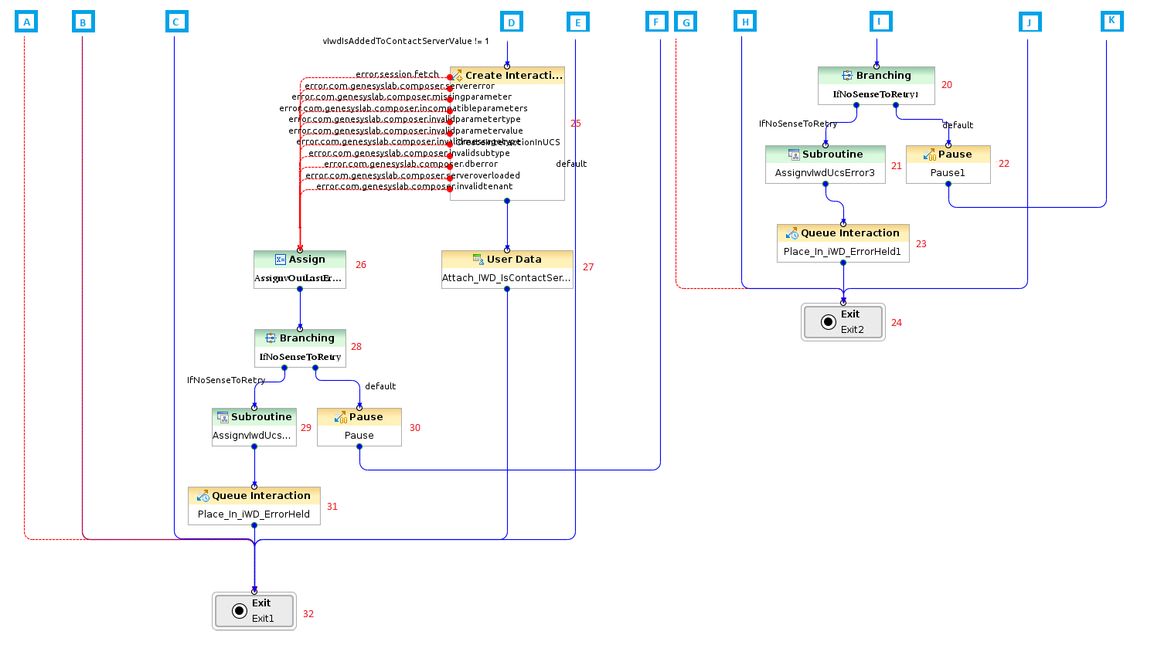
Task: Click the Exit2 label text
Action: coord(853,330)
